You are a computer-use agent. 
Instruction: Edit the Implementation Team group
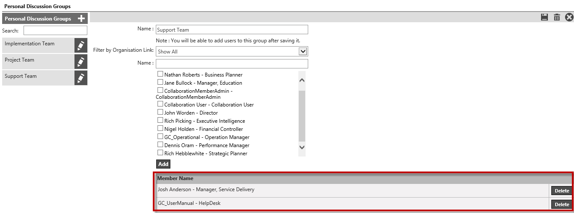81,45
